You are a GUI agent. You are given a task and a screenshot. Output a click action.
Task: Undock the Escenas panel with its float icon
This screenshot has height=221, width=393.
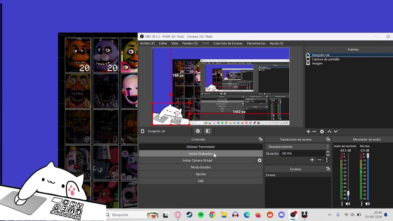pyautogui.click(x=328, y=169)
